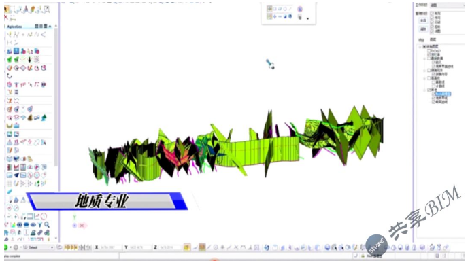Open the 工作阶段 dropdown in right panel

click(447, 5)
